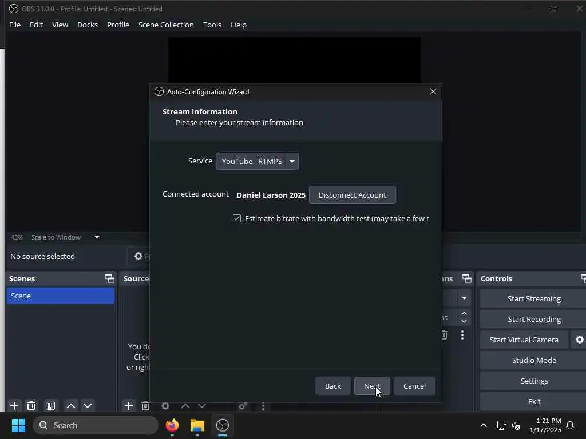The height and width of the screenshot is (439, 586).
Task: Toggle Estimate bitrate with bandwidth test checkbox
Action: tap(237, 218)
